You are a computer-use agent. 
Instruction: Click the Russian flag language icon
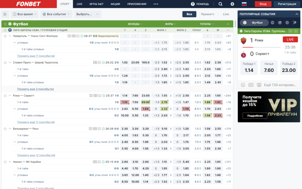click(x=244, y=4)
